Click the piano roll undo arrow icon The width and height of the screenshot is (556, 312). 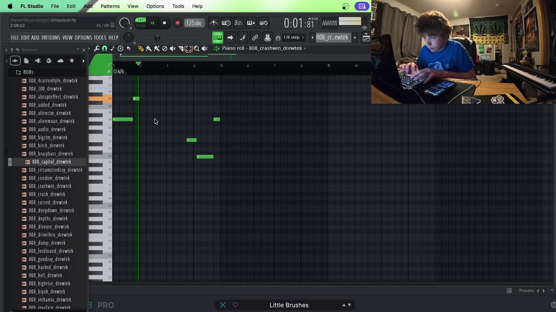tap(129, 49)
